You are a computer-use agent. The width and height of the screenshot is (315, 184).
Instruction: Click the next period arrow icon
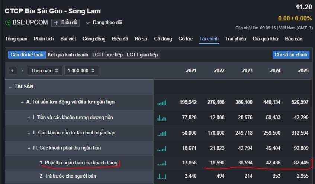tap(22, 70)
